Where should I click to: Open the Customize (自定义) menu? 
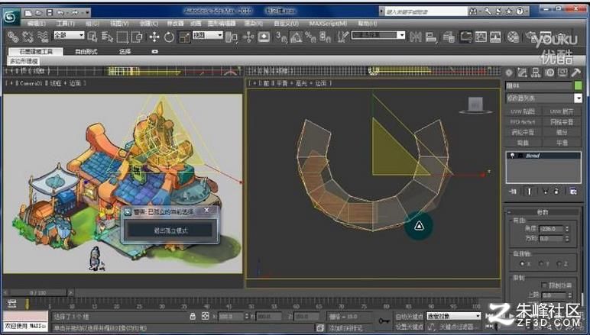tap(286, 24)
